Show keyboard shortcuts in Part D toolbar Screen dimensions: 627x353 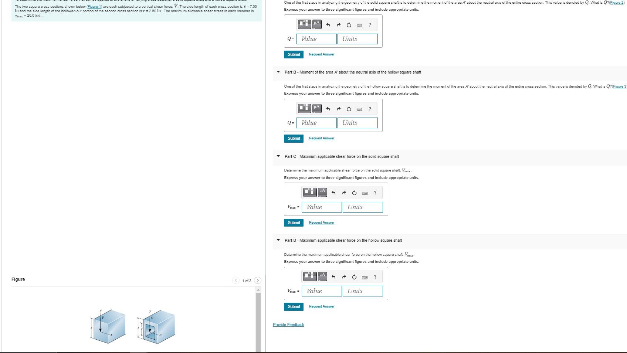365,277
